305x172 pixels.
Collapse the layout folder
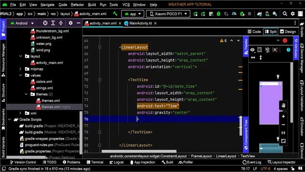tap(20, 56)
